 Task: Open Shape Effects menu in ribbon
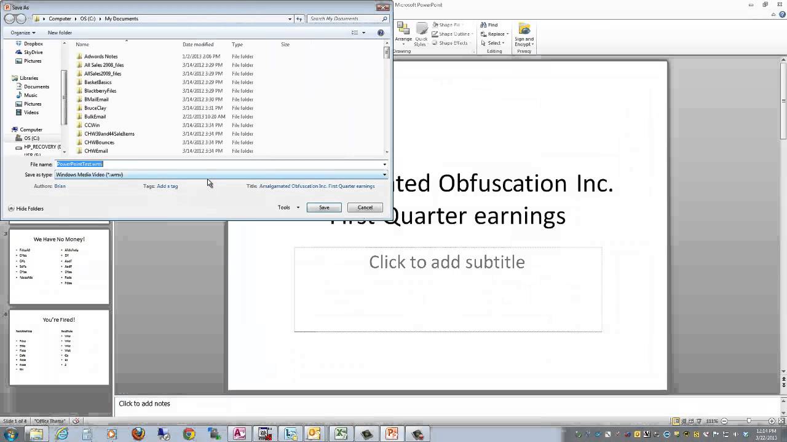(451, 43)
